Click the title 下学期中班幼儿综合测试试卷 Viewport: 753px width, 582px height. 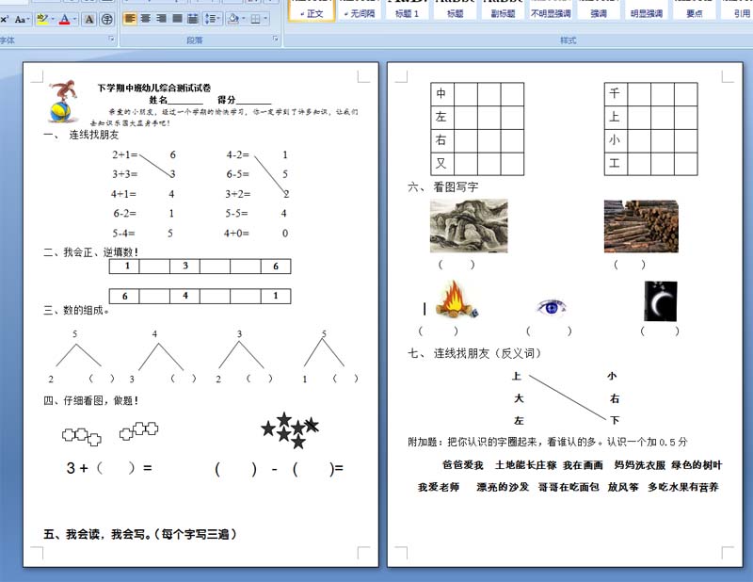pyautogui.click(x=154, y=88)
